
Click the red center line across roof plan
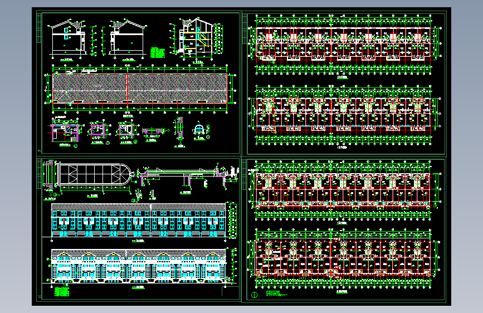[127, 89]
